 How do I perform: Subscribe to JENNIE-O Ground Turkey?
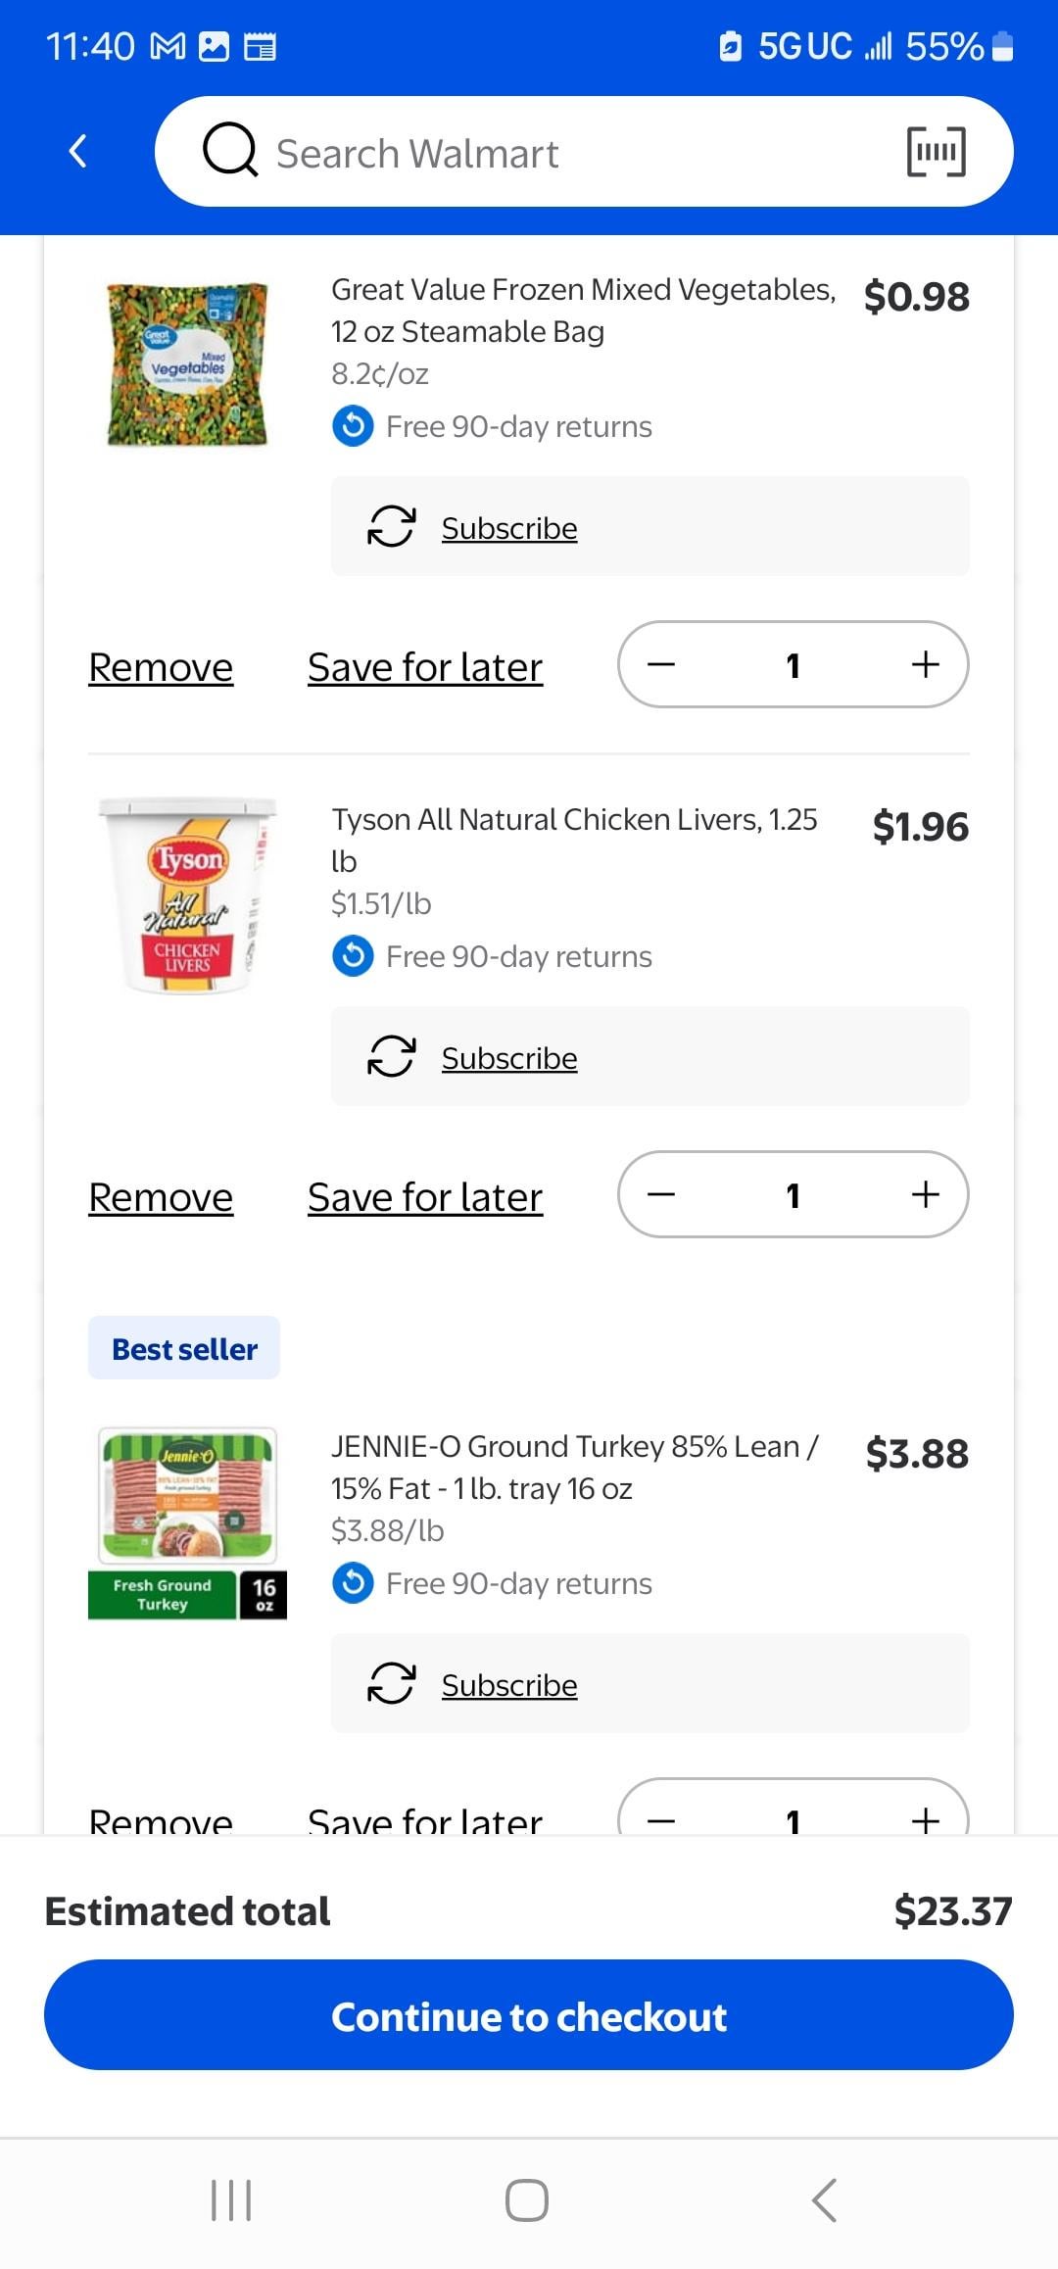pos(508,1685)
